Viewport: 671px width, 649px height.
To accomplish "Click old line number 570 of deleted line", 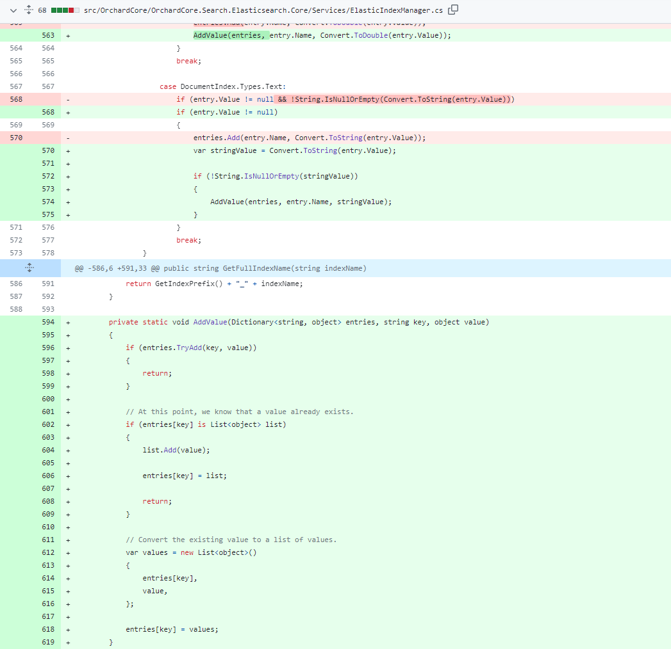I will coord(16,138).
